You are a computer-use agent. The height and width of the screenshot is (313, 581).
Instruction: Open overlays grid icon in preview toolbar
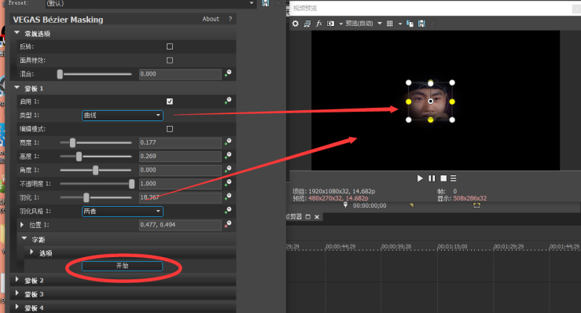(x=390, y=24)
